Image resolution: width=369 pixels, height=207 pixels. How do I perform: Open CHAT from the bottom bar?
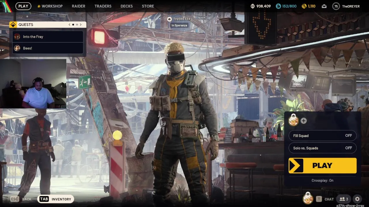point(329,199)
